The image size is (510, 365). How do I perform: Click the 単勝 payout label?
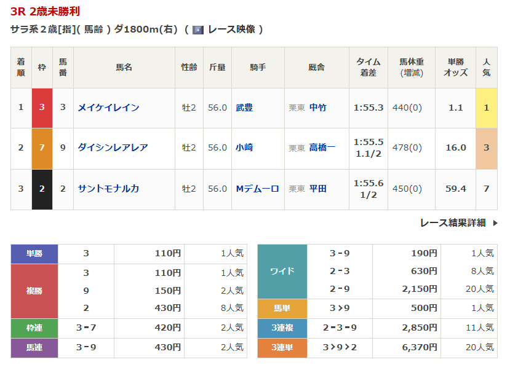(34, 253)
